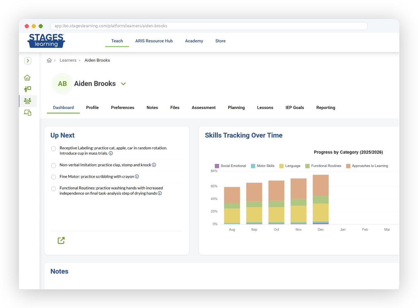This screenshot has height=308, width=418.
Task: Click the Stages Learning logo
Action: click(x=46, y=41)
